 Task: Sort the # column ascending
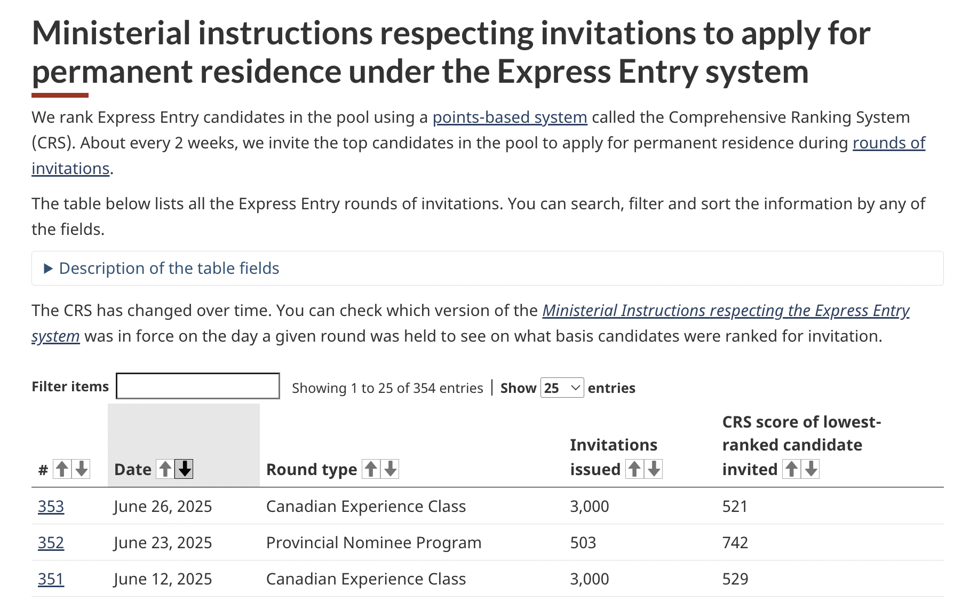62,469
